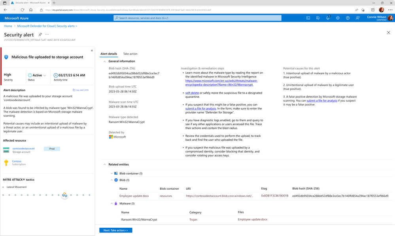Collapse the General information section

point(104,61)
